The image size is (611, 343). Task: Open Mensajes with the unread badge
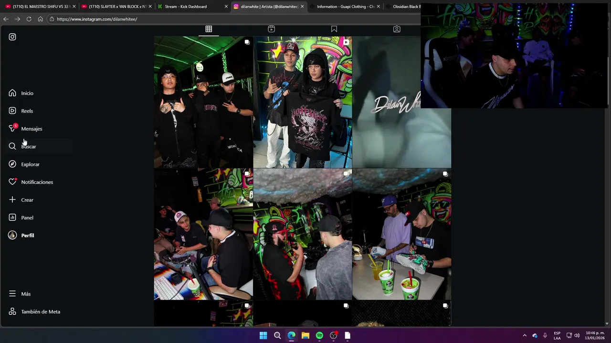coord(25,129)
